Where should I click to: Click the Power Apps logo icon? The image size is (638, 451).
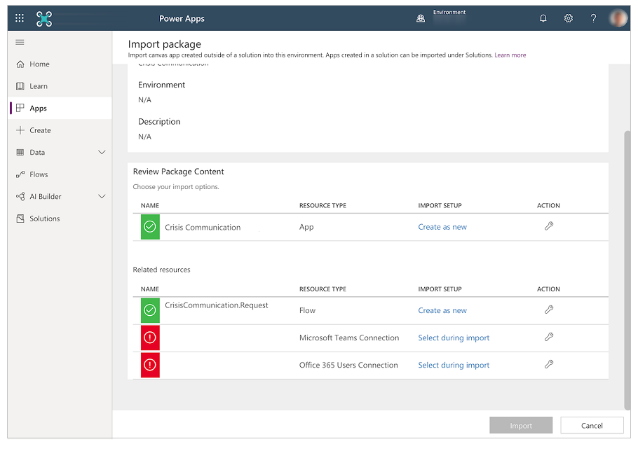[44, 19]
